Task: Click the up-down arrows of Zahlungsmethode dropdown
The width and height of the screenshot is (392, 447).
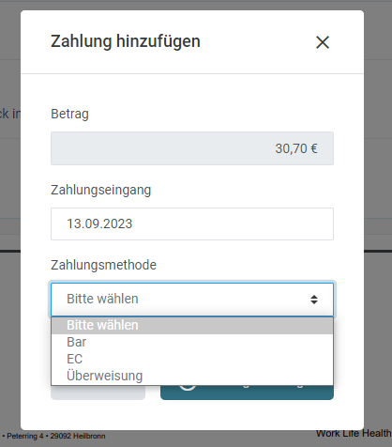Action: pyautogui.click(x=314, y=300)
